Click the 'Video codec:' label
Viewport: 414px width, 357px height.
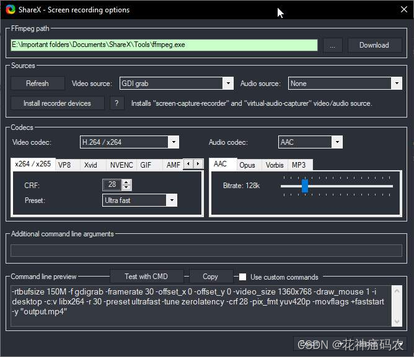(32, 142)
